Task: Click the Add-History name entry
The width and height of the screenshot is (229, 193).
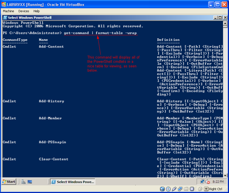Action: (x=51, y=101)
